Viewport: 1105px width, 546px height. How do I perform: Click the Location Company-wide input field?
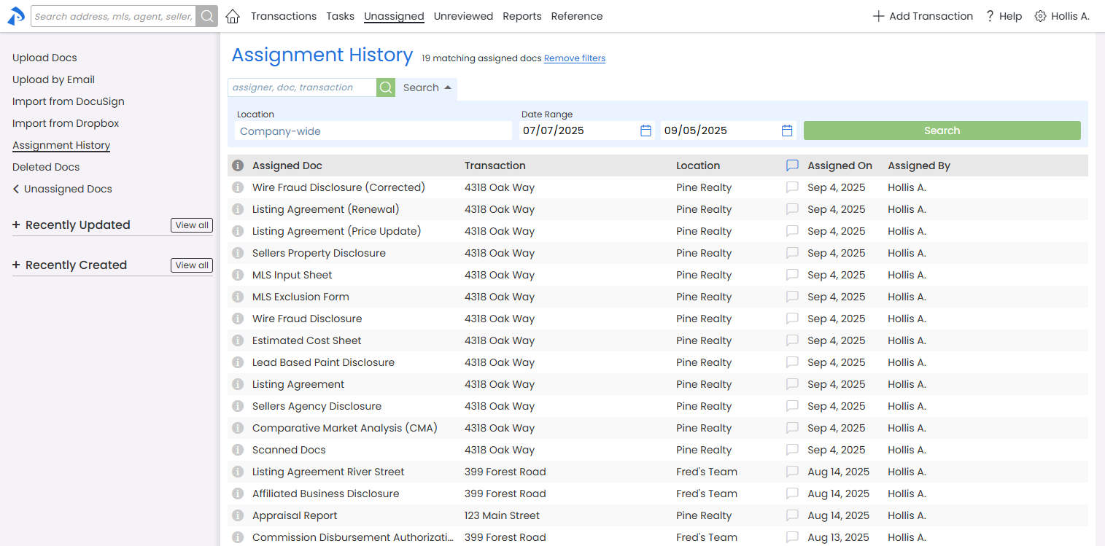[373, 131]
